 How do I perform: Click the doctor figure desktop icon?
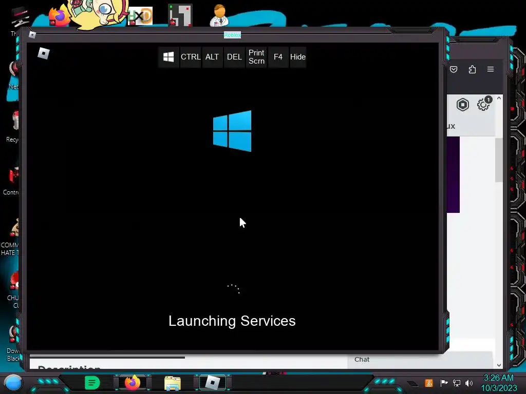(219, 15)
